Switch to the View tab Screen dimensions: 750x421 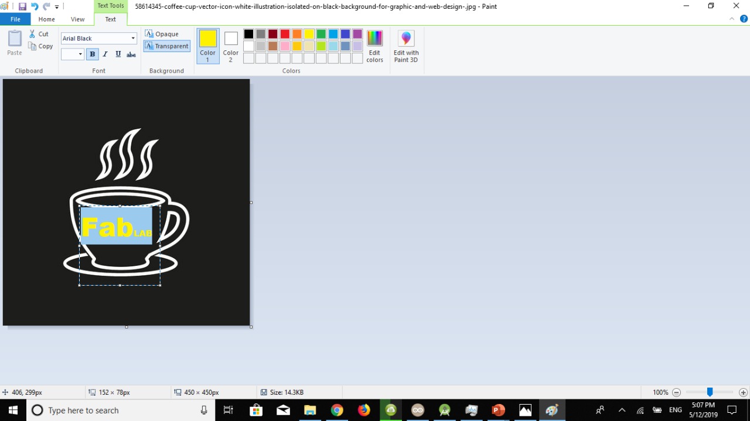click(x=78, y=19)
